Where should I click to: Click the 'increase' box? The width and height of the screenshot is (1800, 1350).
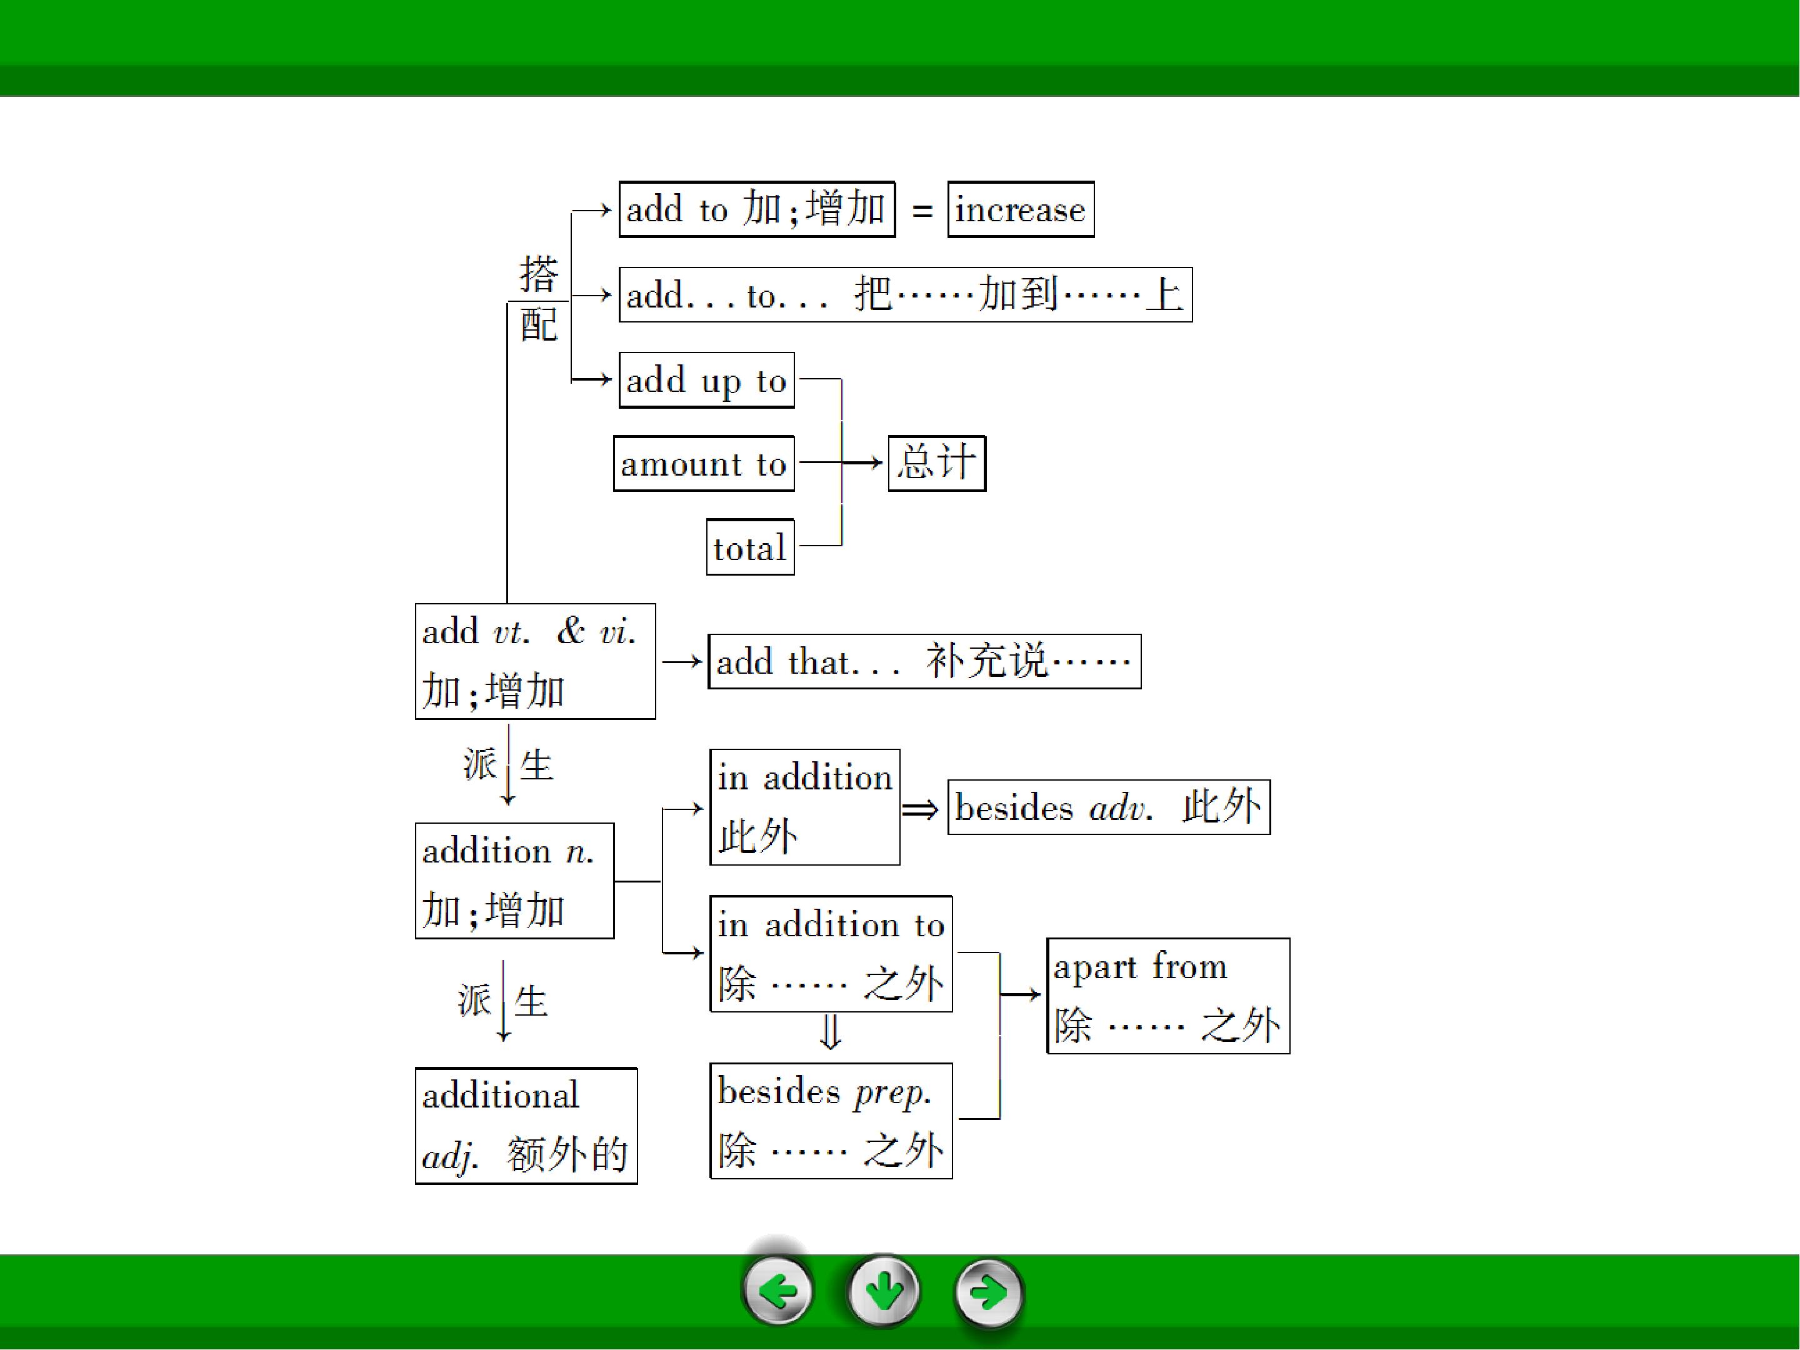(1021, 210)
